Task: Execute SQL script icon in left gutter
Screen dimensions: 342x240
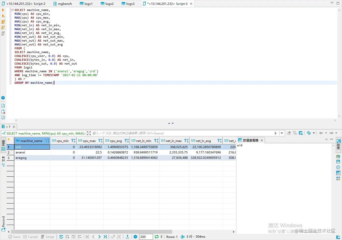Action: (3, 22)
